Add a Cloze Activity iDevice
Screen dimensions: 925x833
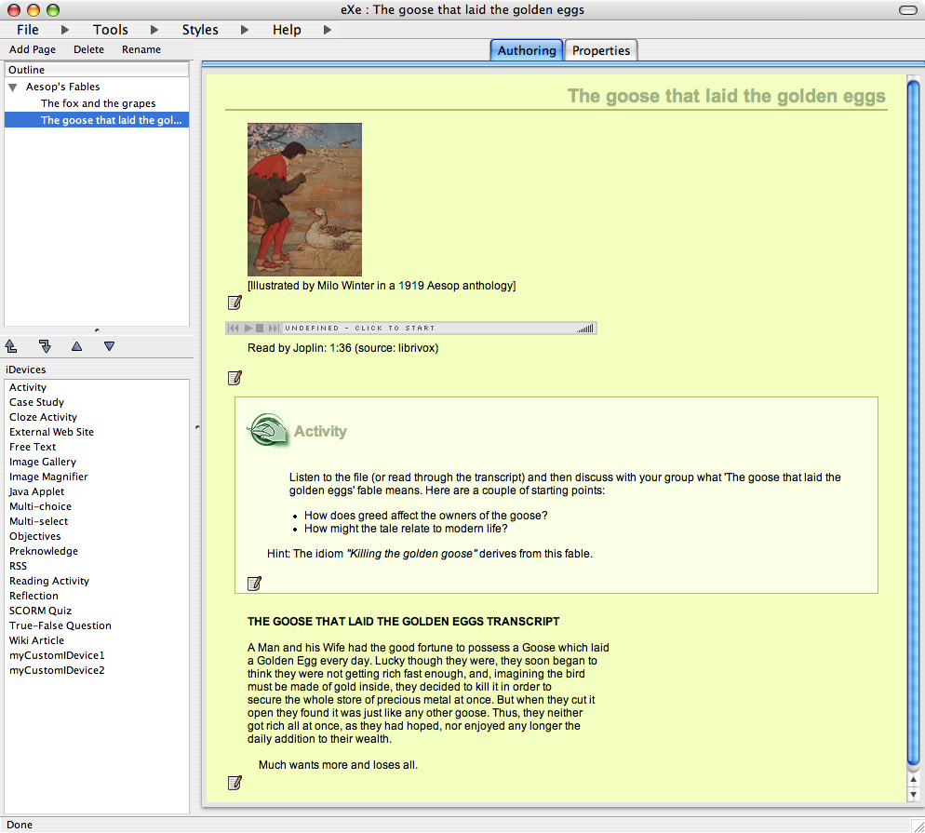43,417
